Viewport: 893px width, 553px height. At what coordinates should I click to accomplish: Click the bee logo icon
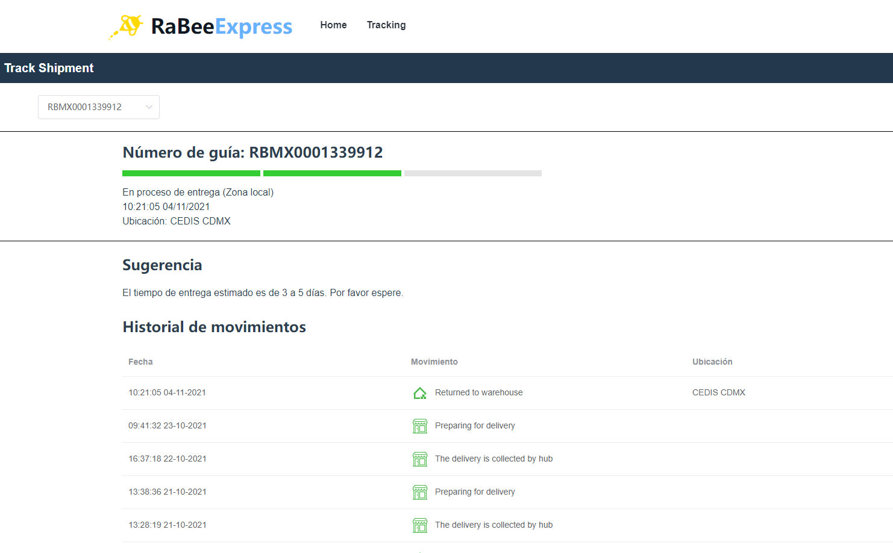(127, 26)
